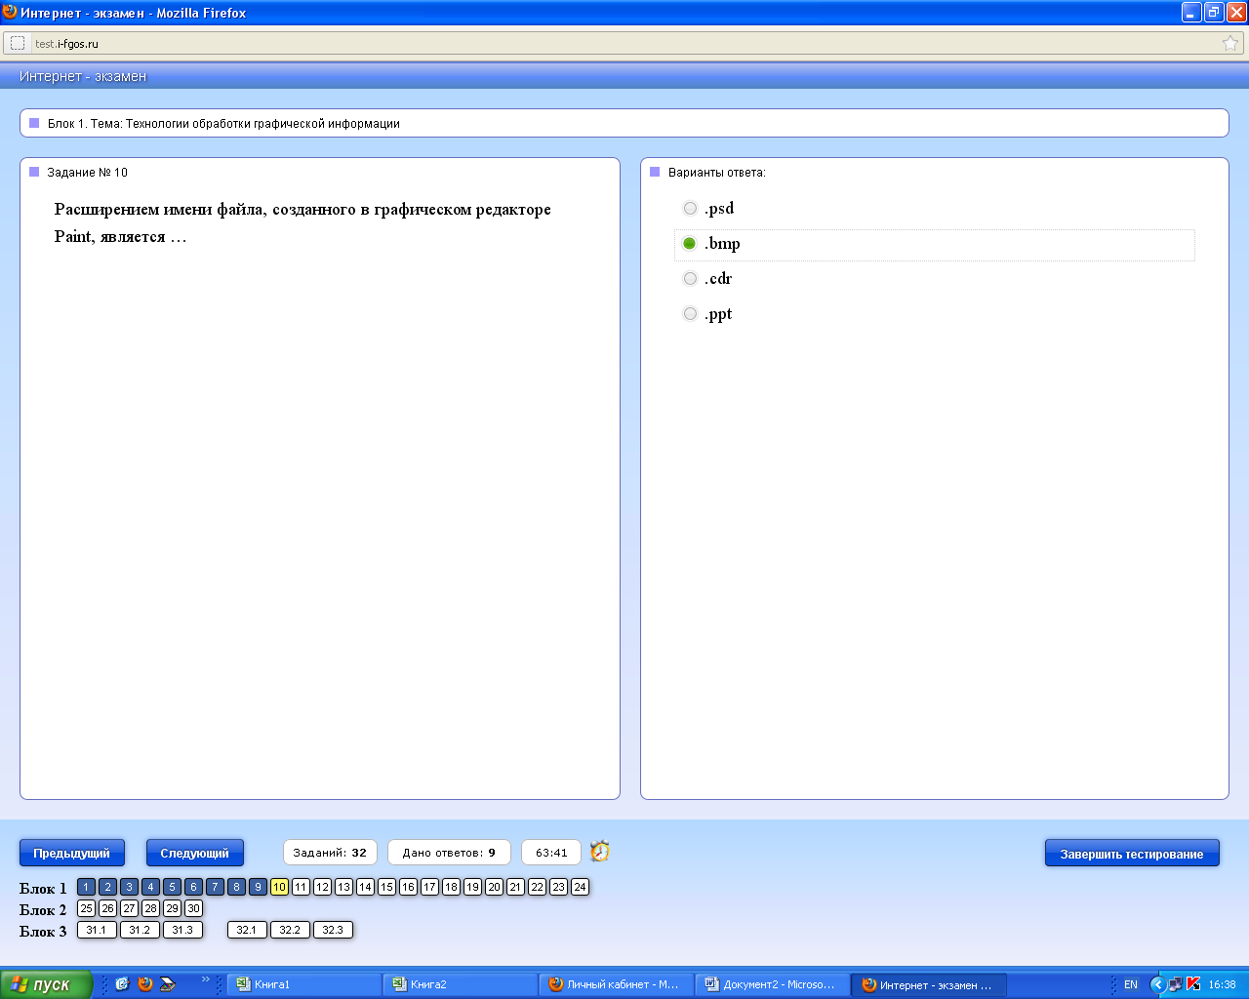Open question 29 in Блок 2
The image size is (1249, 999).
(x=172, y=908)
